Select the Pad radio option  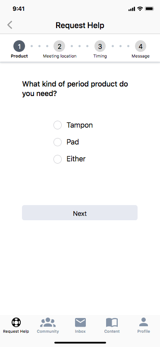(58, 142)
